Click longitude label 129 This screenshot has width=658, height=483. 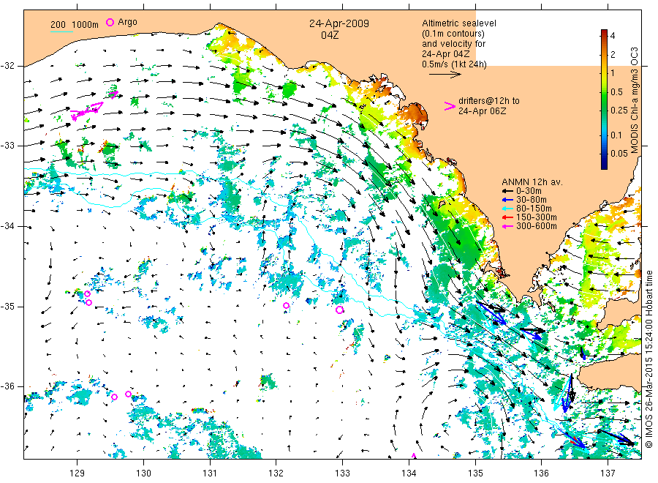point(77,473)
